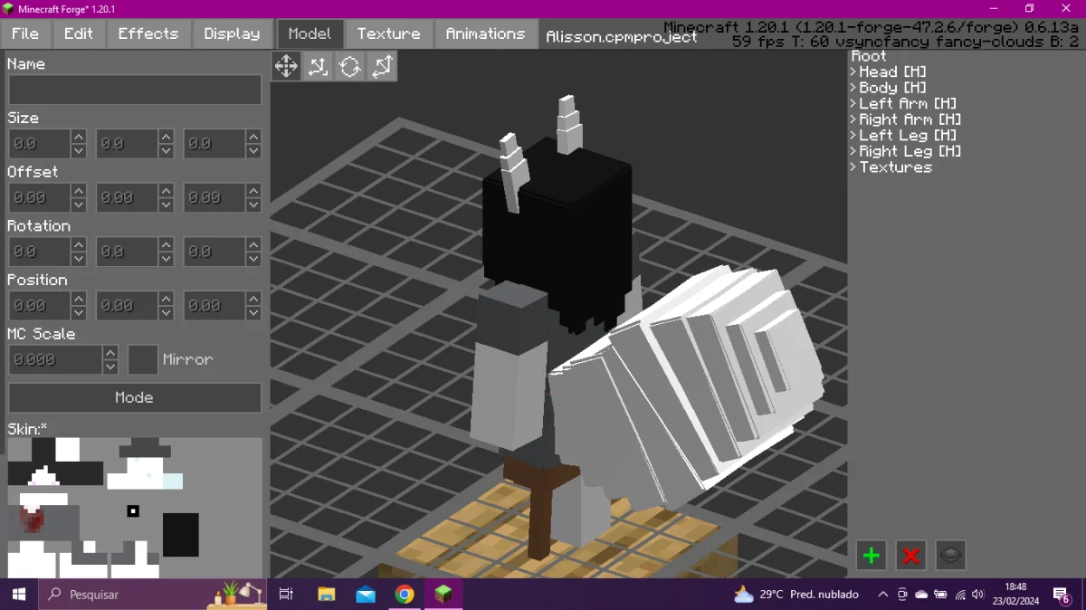Click the green plus add-element button
This screenshot has height=610, width=1086.
872,556
